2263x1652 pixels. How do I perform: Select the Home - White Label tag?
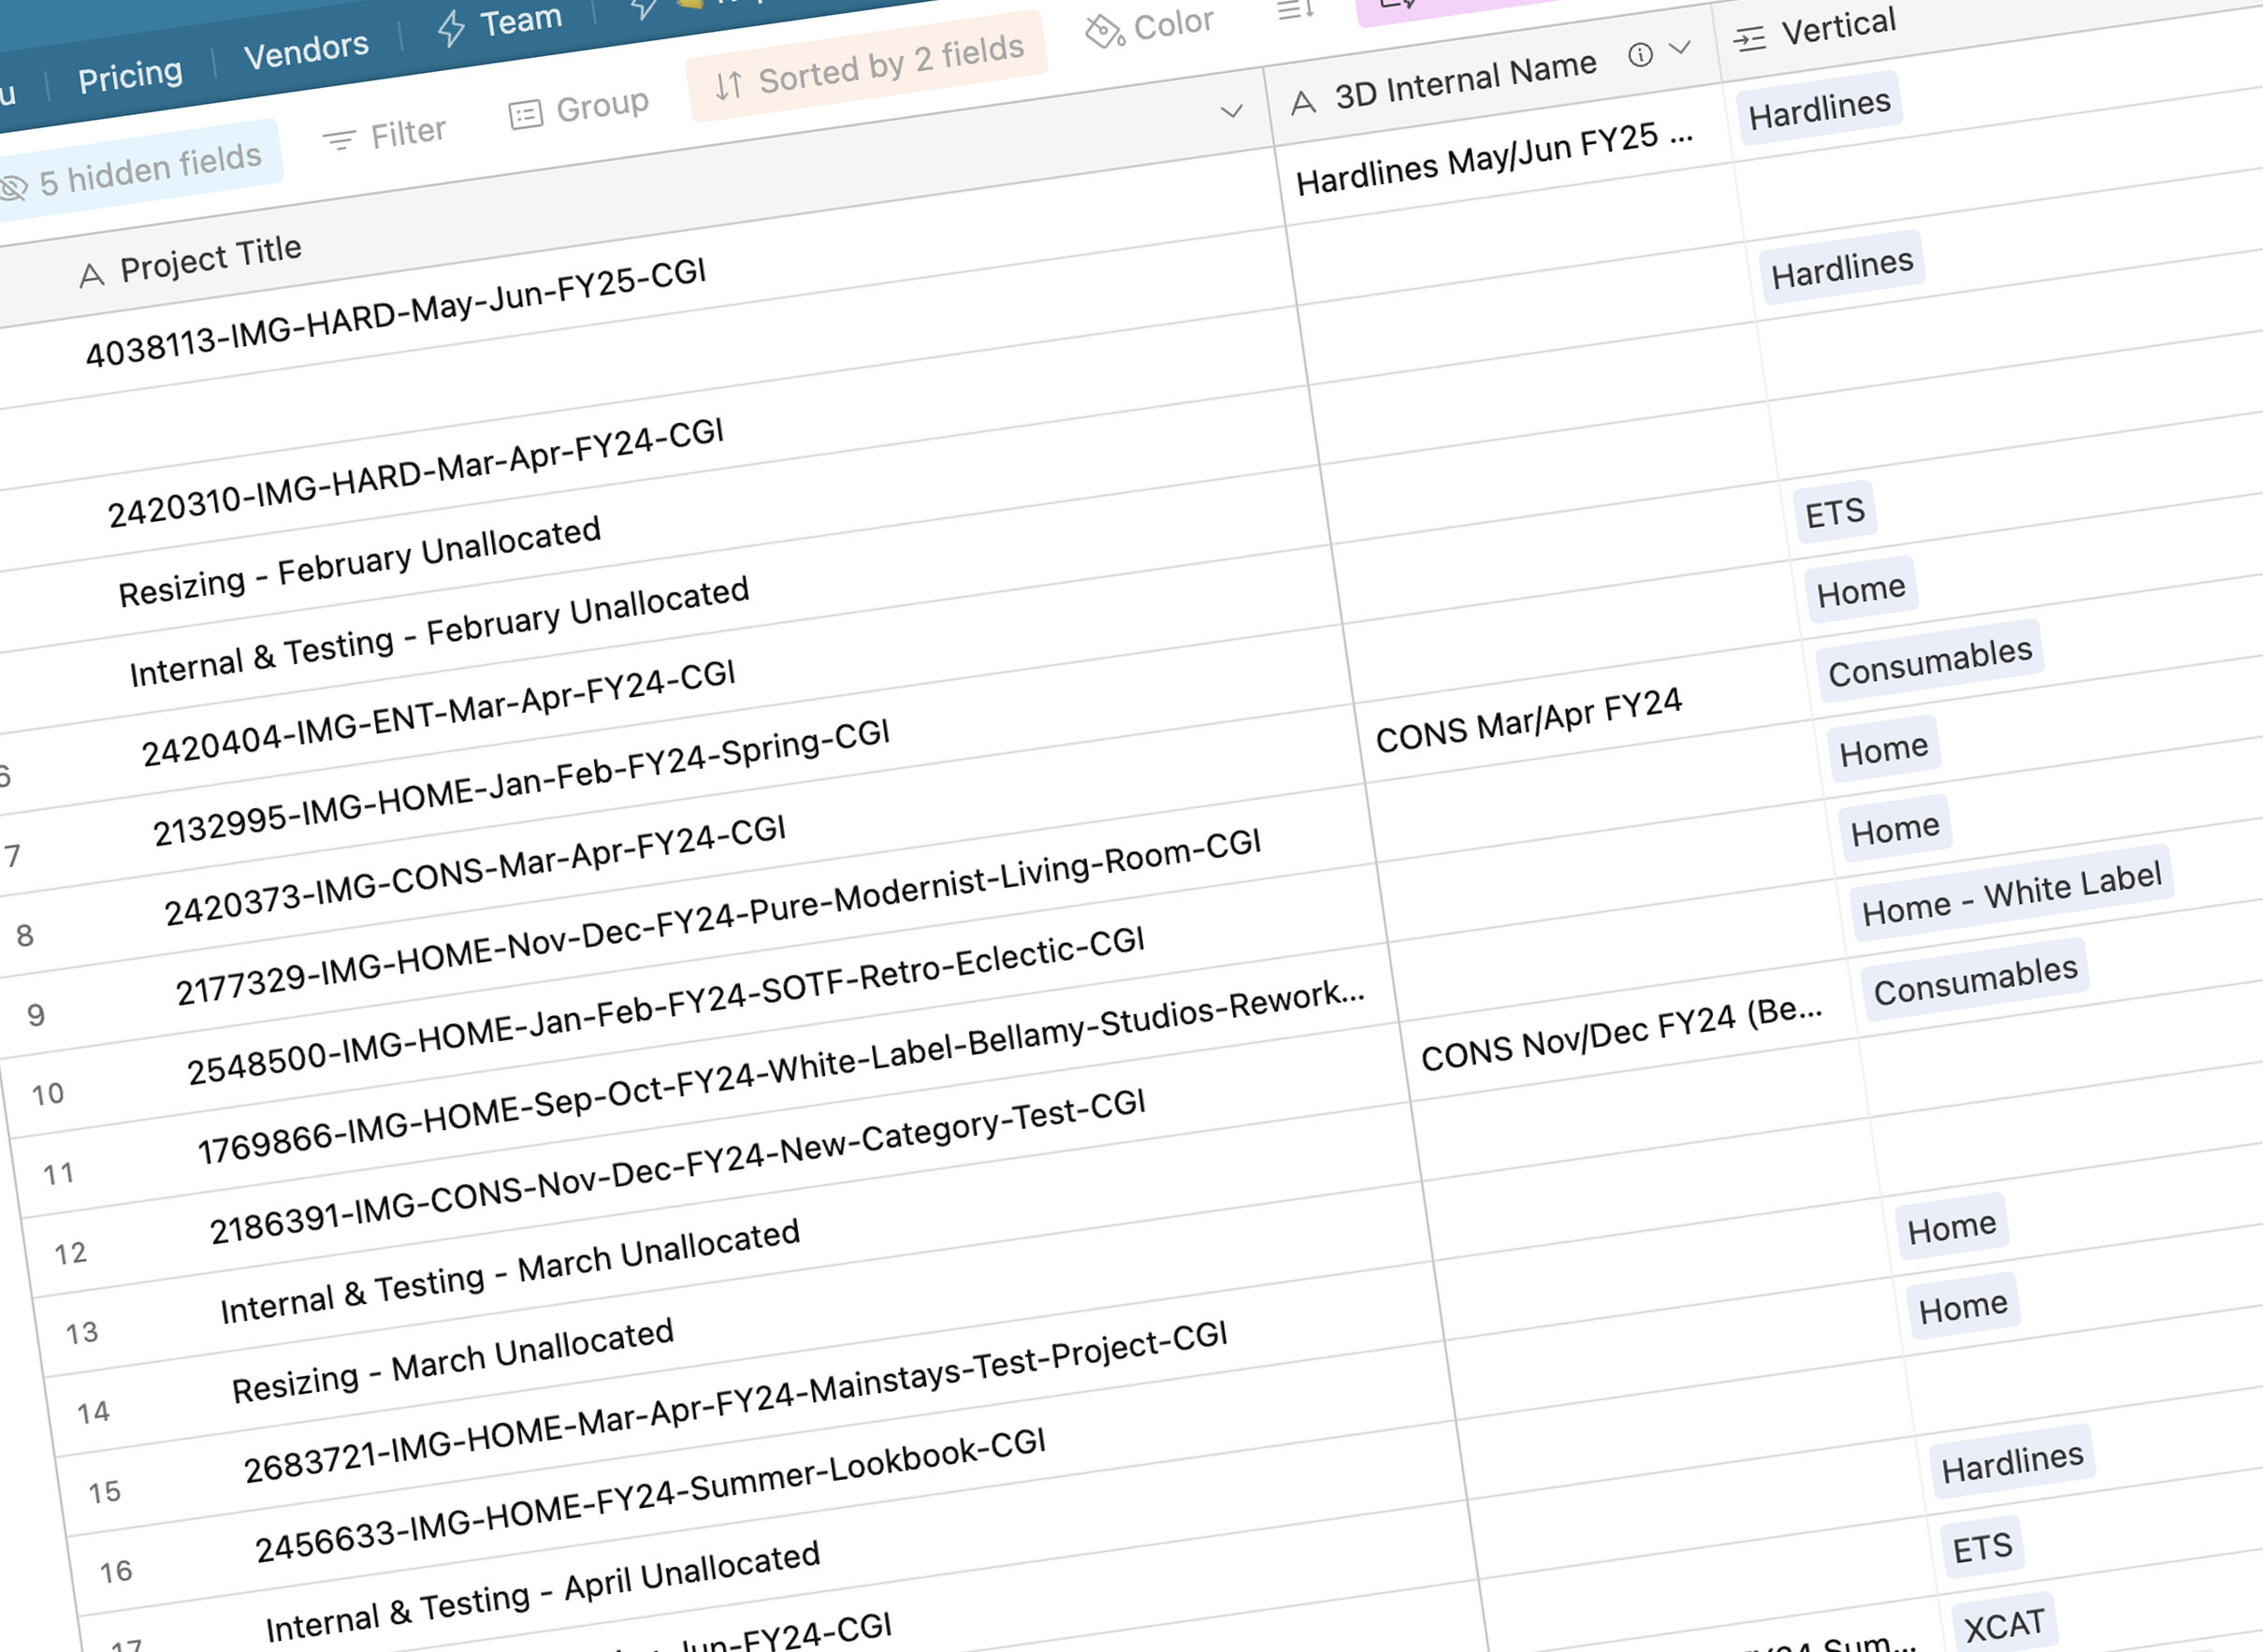pos(2011,894)
